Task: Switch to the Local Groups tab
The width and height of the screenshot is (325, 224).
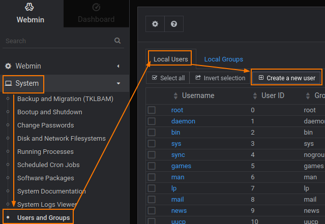Action: point(223,59)
